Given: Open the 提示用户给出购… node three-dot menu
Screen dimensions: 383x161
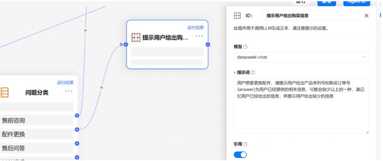Looking at the screenshot, I should point(199,36).
